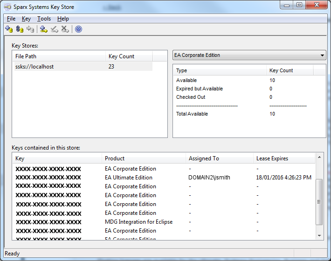Click the Remove Key toolbar icon
The image size is (331, 261).
pos(65,29)
